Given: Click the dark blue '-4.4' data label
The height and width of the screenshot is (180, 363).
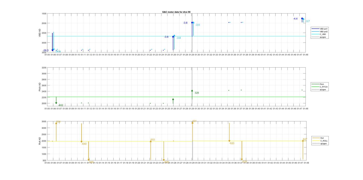Looking at the screenshot, I should coord(295,19).
